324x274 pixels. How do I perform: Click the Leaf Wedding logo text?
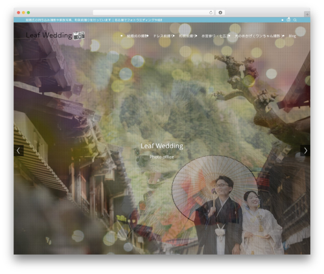click(x=49, y=36)
